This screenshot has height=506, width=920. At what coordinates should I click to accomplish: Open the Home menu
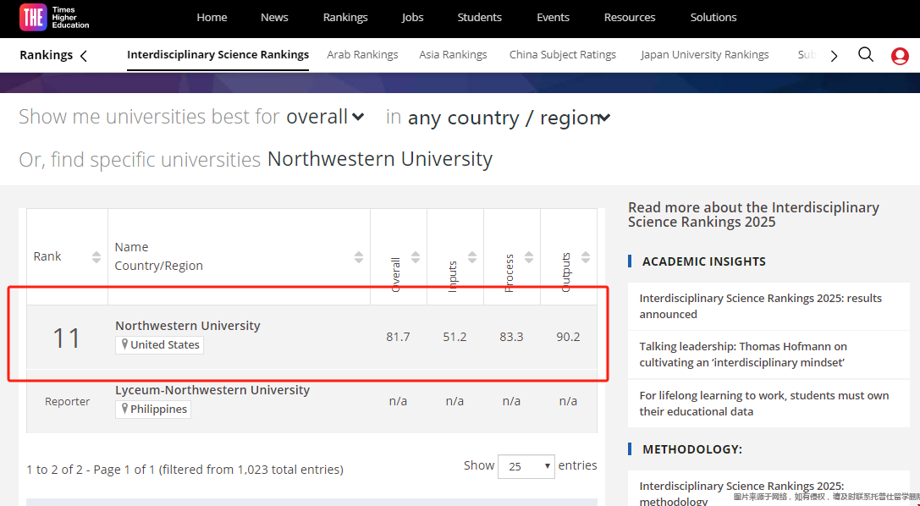coord(212,18)
